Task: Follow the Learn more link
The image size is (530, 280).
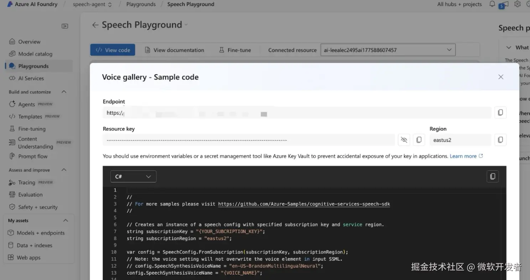Action: [x=463, y=156]
